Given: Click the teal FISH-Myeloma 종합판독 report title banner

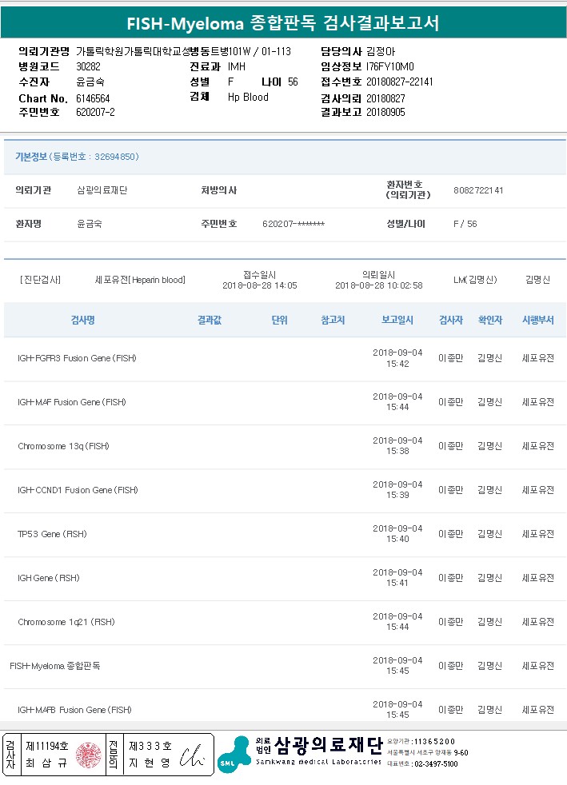Looking at the screenshot, I should point(283,23).
